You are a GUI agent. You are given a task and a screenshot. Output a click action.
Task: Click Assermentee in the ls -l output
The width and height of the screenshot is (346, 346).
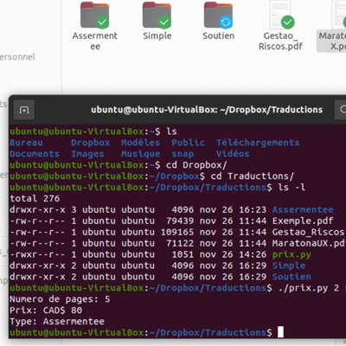(303, 210)
